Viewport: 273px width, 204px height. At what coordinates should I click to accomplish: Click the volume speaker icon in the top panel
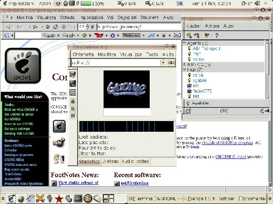click(x=257, y=3)
